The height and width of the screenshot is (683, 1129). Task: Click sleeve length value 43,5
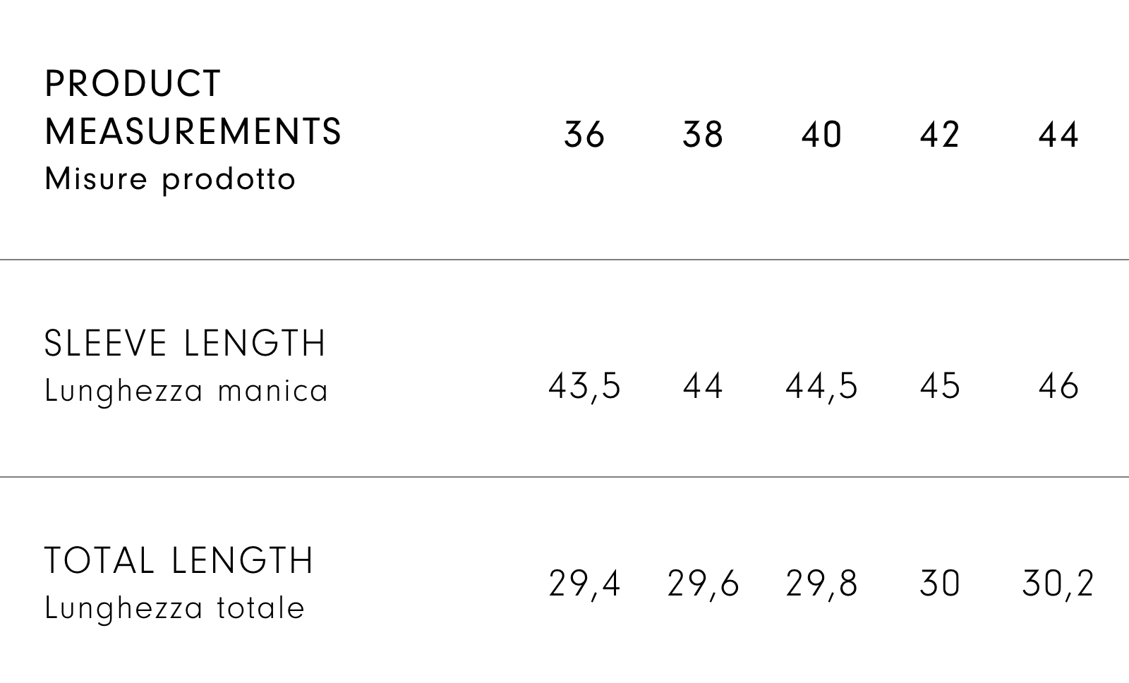584,387
